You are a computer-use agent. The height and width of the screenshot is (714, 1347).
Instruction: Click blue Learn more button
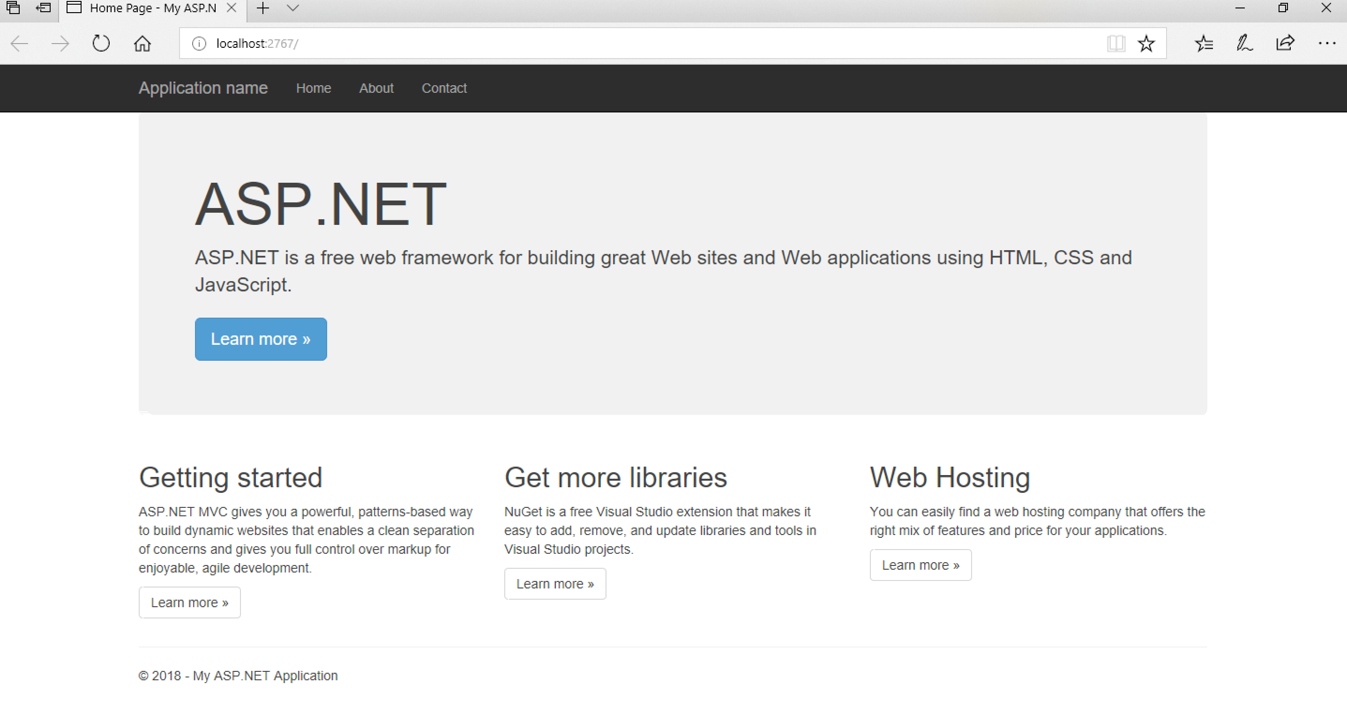pyautogui.click(x=261, y=339)
